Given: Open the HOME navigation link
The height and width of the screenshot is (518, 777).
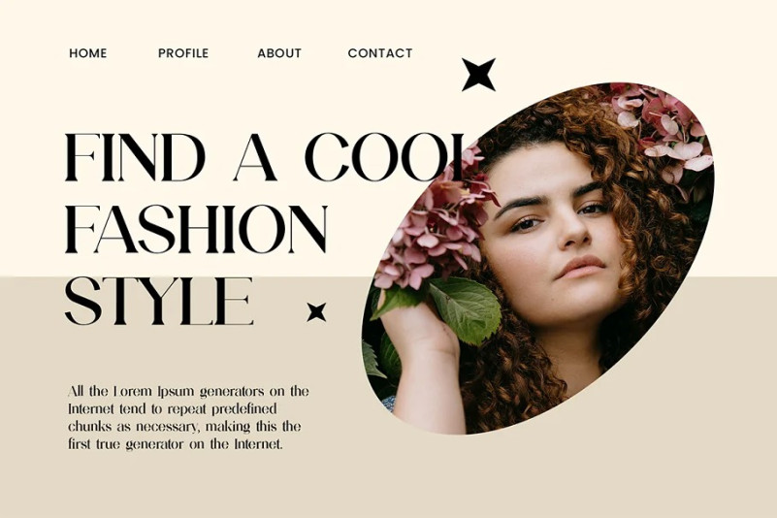Looking at the screenshot, I should tap(88, 53).
